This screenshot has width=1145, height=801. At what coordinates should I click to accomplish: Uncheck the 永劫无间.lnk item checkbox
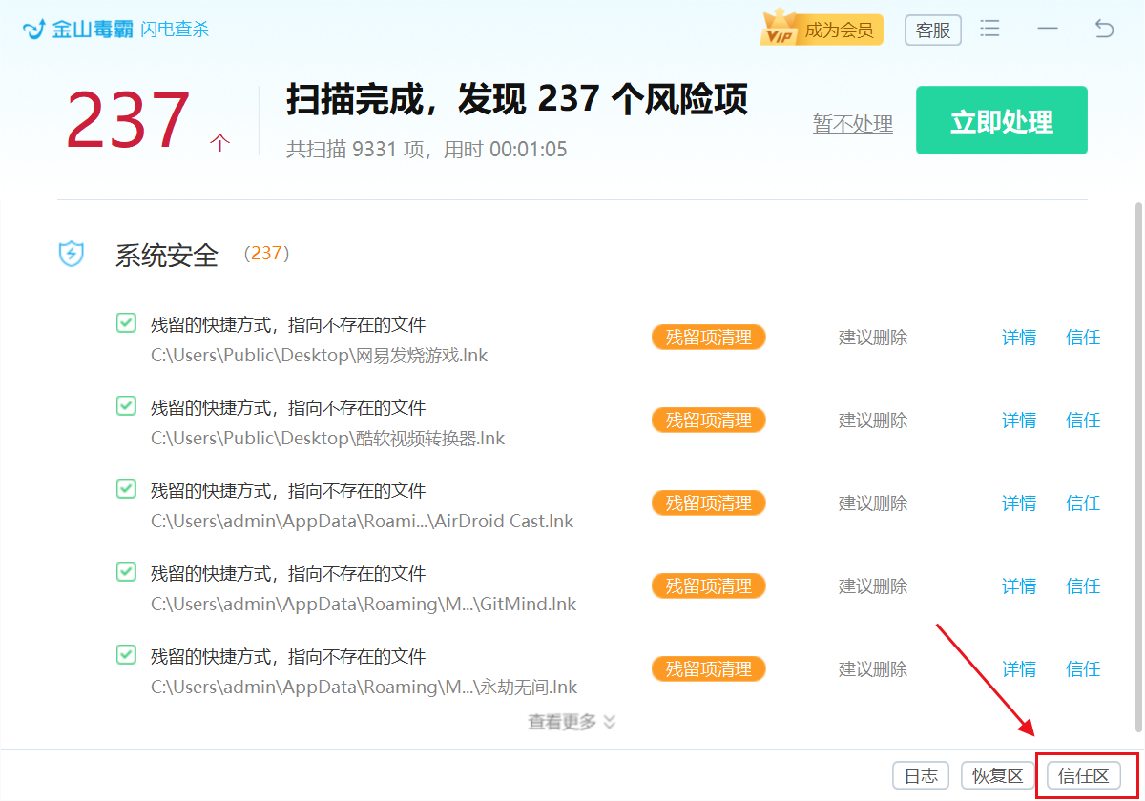[x=126, y=655]
